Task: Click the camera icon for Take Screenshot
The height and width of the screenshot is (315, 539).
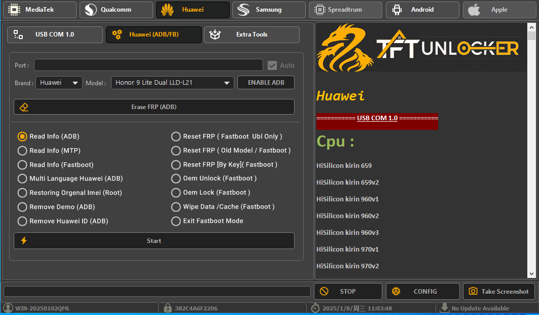Action: click(473, 291)
